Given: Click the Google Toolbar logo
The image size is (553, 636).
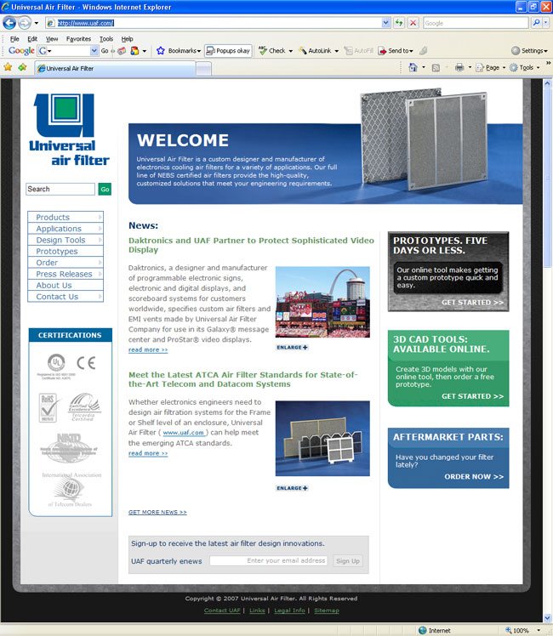Looking at the screenshot, I should (x=21, y=51).
